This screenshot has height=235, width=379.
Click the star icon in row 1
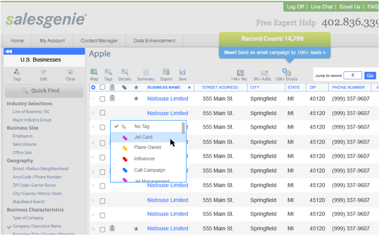(136, 98)
